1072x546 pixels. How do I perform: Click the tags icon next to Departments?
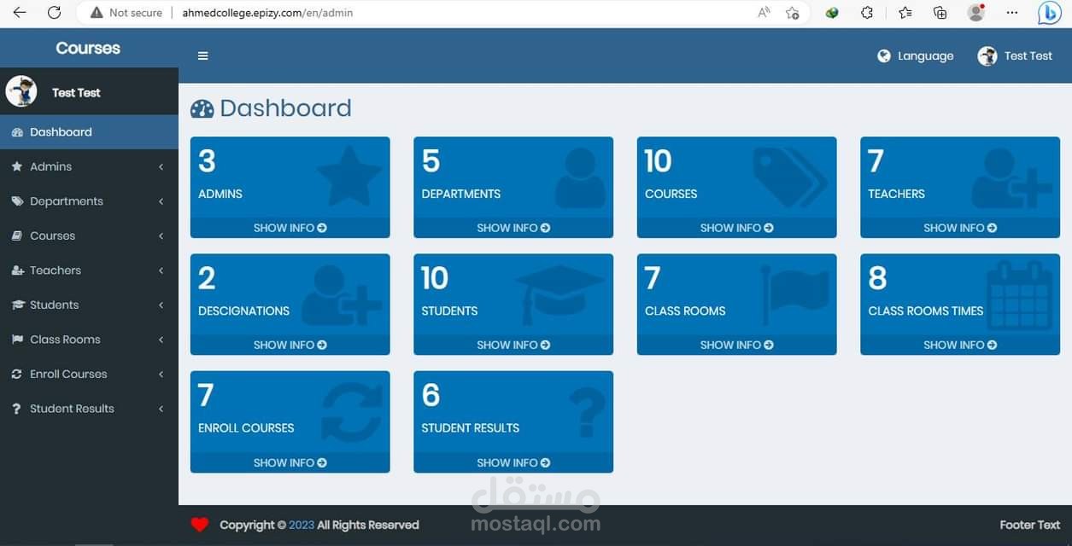[x=17, y=201]
